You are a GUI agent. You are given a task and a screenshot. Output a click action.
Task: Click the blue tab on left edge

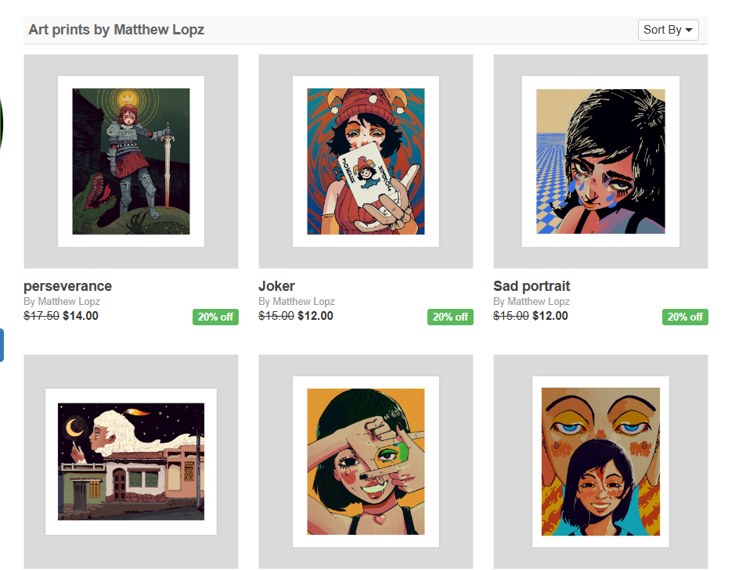click(2, 345)
